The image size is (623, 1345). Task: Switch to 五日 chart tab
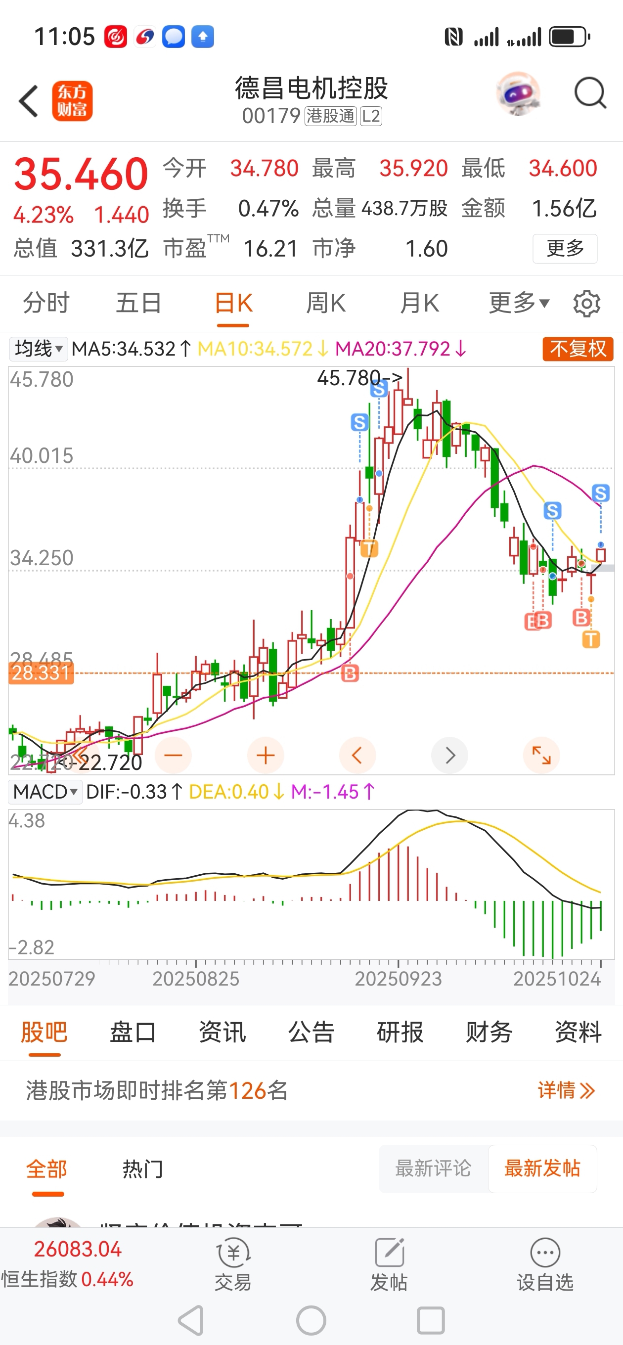coord(139,303)
